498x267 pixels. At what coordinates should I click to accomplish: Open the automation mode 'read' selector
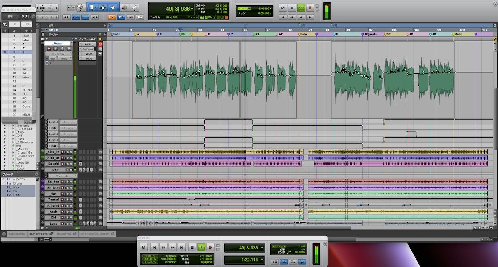click(x=64, y=58)
